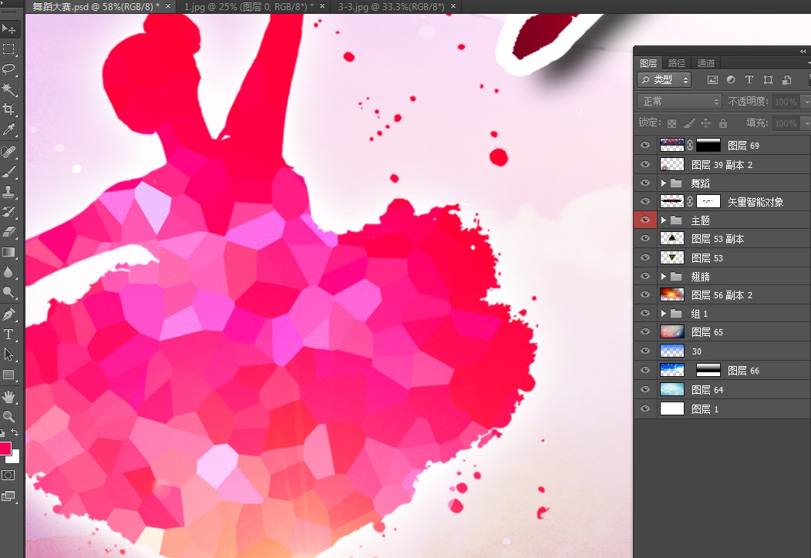Screen dimensions: 811x558
Task: Select the Zoom tool
Action: [8, 417]
